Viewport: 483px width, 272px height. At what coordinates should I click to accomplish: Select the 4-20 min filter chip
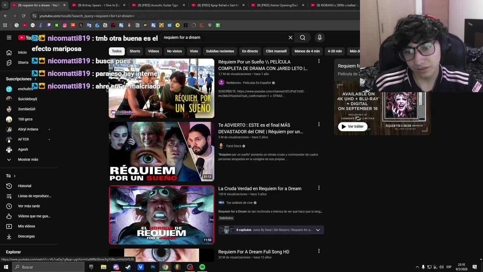click(335, 51)
